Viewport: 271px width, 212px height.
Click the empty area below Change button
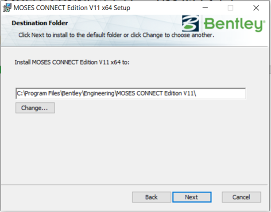[x=133, y=146]
